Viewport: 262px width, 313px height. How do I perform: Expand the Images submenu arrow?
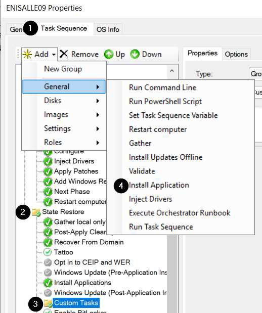98,115
